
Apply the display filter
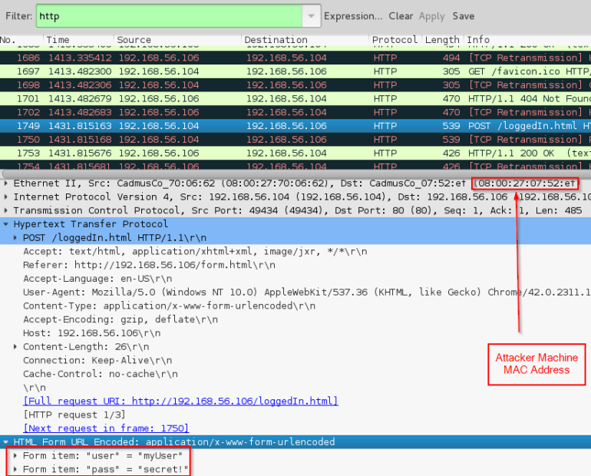[x=431, y=16]
